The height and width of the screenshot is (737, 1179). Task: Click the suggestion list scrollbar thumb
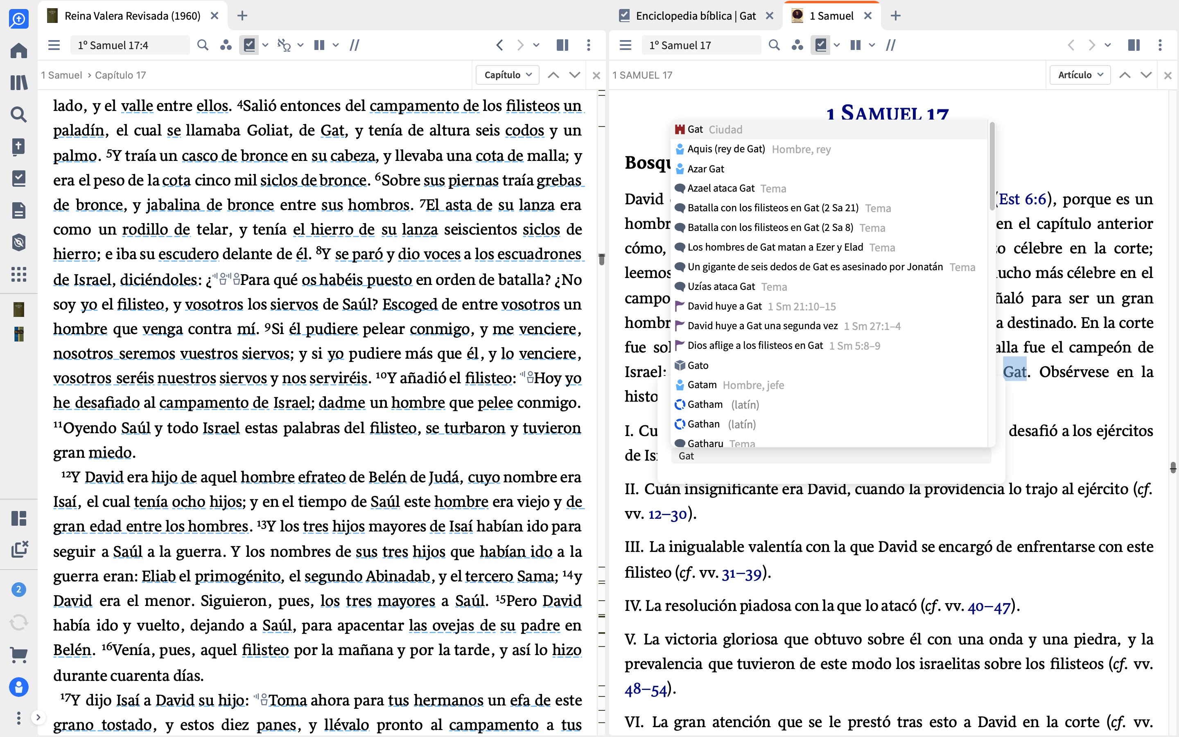coord(992,167)
